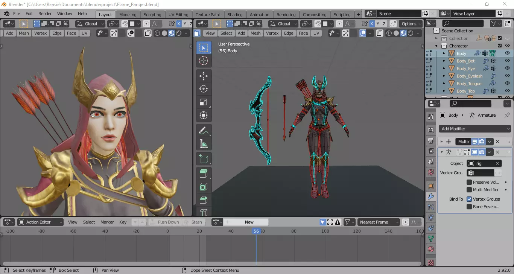Remove the Multires modifier with its X
The height and width of the screenshot is (274, 514).
[497, 142]
